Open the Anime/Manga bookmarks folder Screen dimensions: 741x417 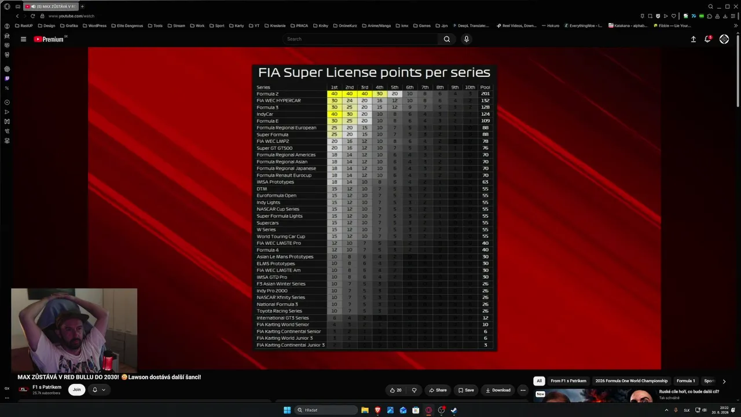coord(377,25)
